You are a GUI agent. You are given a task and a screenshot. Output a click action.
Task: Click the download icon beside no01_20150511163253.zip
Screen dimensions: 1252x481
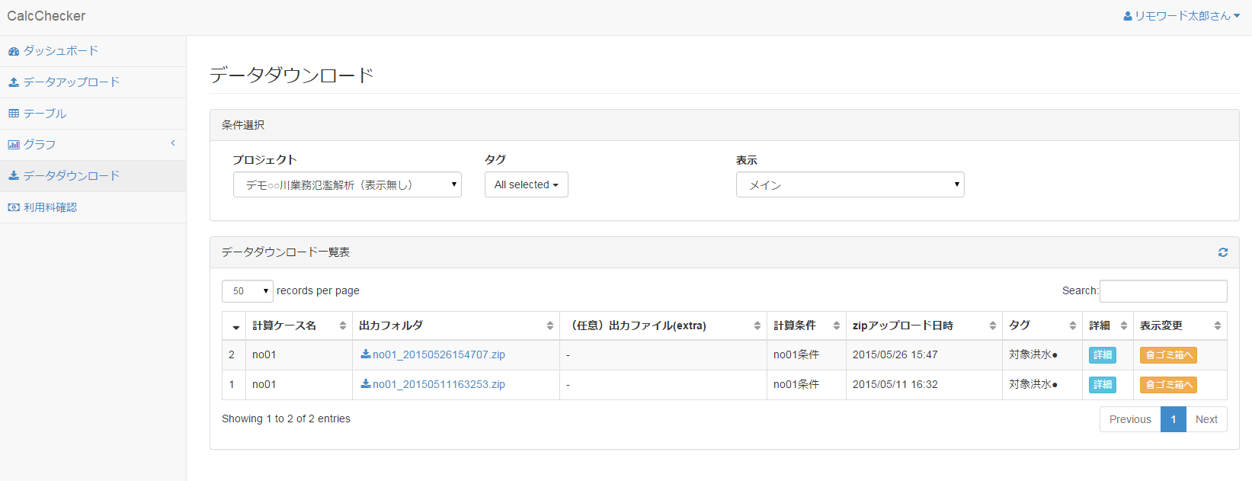[366, 384]
